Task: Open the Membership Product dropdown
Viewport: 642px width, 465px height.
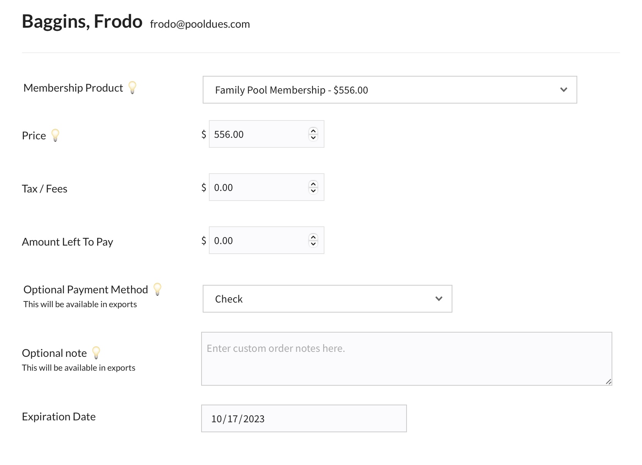Action: [x=389, y=90]
